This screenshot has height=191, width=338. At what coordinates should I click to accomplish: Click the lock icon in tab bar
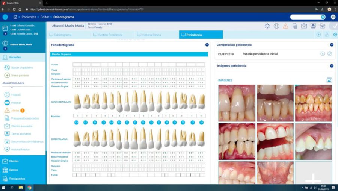pyautogui.click(x=327, y=35)
